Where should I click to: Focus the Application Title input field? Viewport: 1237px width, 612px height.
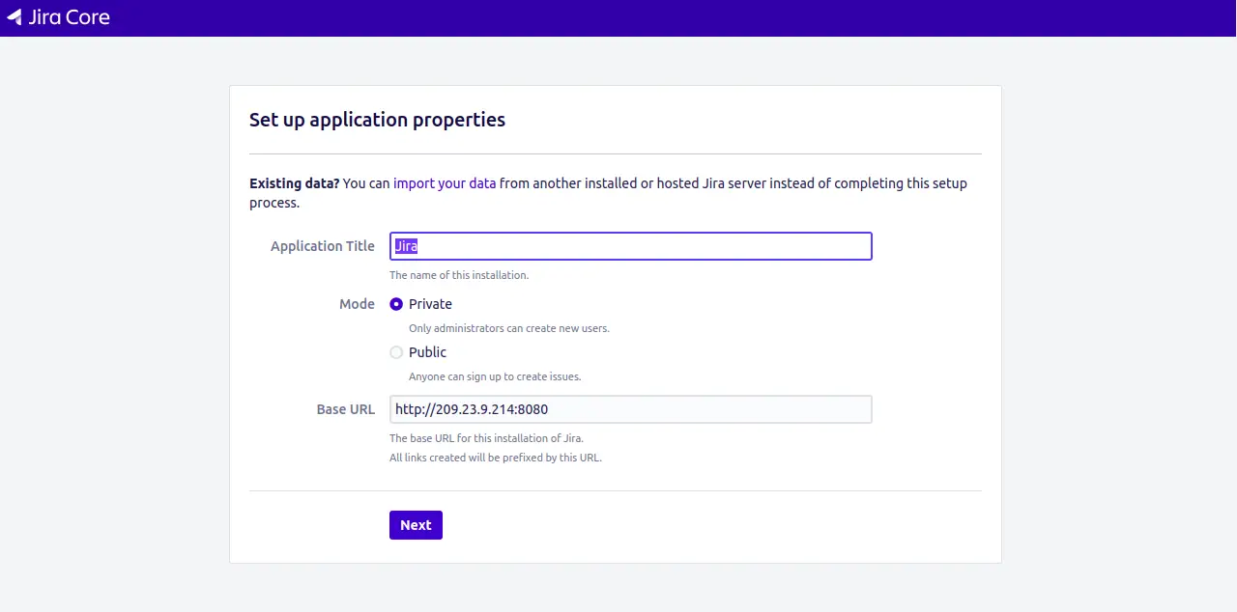coord(631,246)
